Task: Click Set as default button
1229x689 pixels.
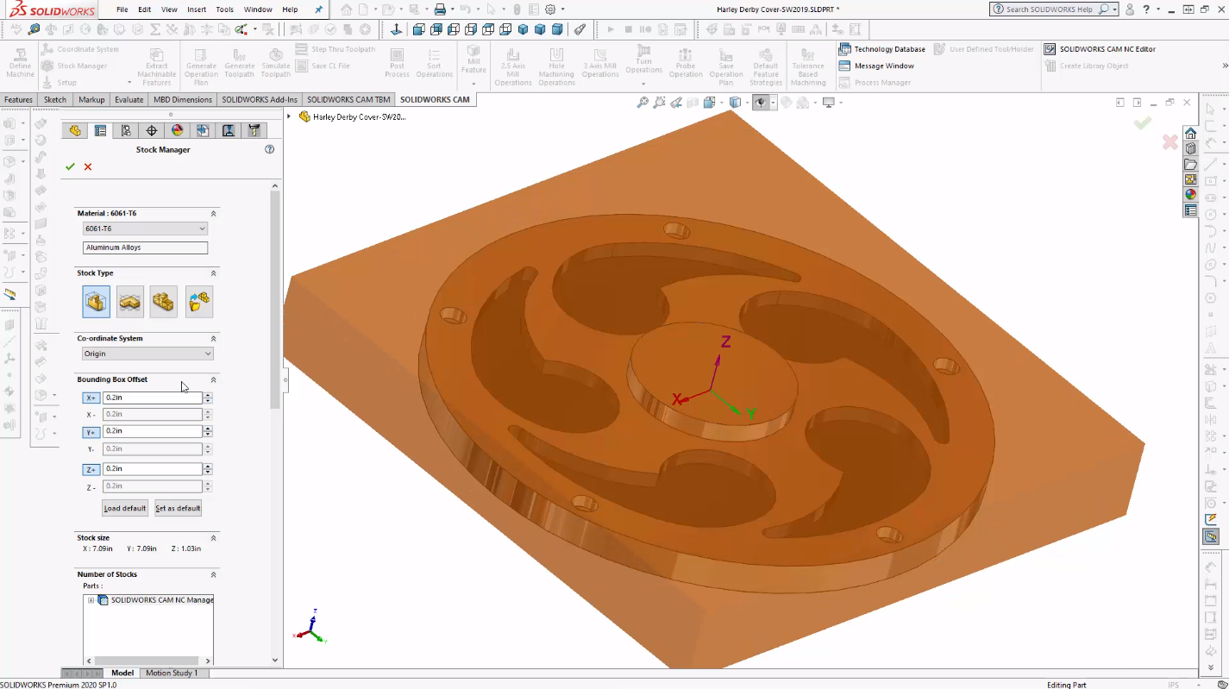Action: (178, 508)
